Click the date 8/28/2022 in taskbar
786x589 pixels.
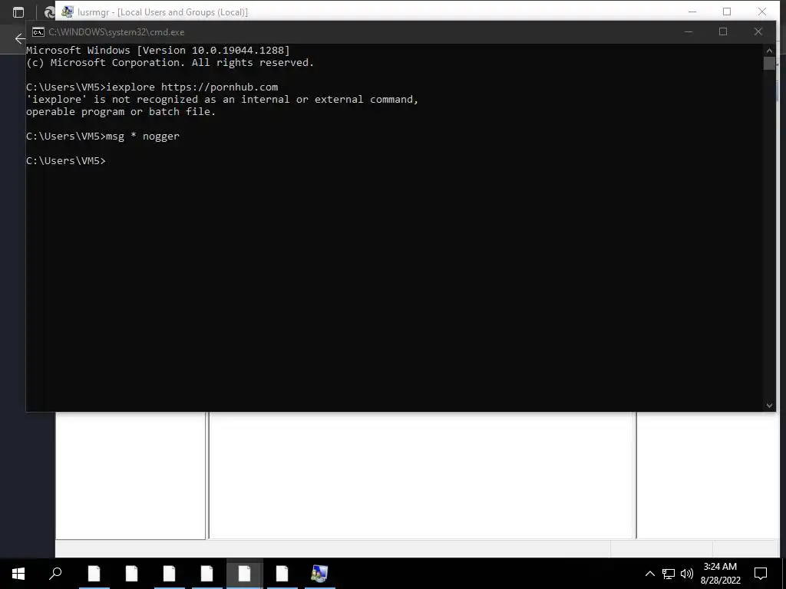pos(720,581)
